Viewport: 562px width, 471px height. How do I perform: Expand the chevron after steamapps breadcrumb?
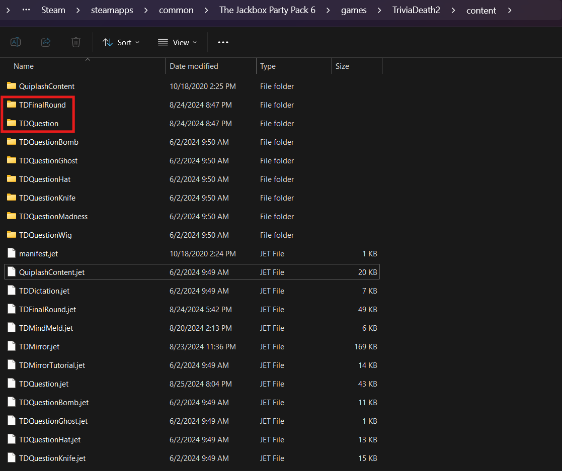145,11
